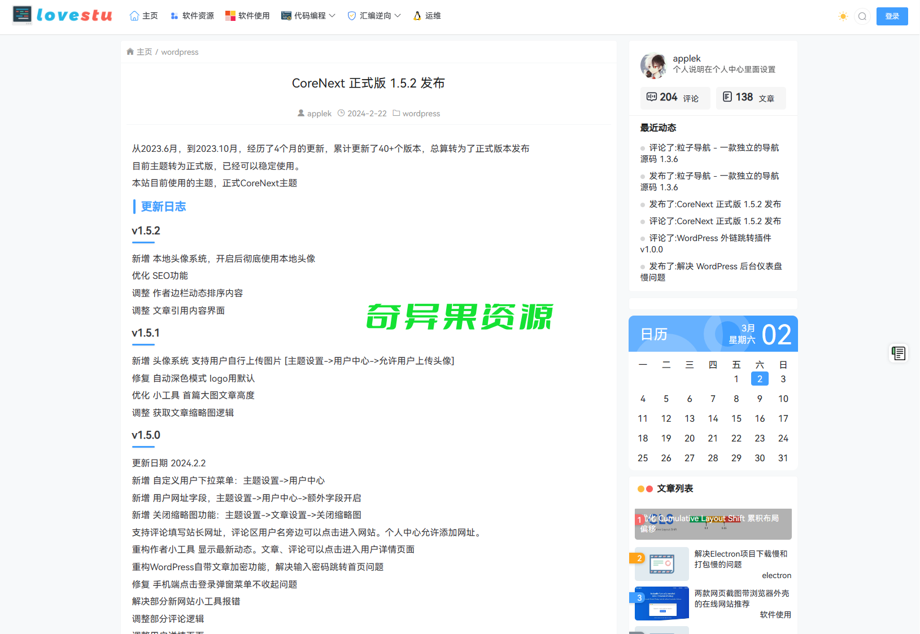View the 138 文章 articles stat

tap(751, 98)
